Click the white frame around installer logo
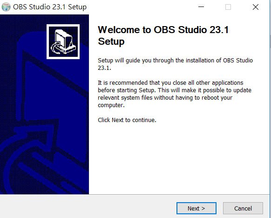The width and height of the screenshot is (271, 218). point(63,26)
